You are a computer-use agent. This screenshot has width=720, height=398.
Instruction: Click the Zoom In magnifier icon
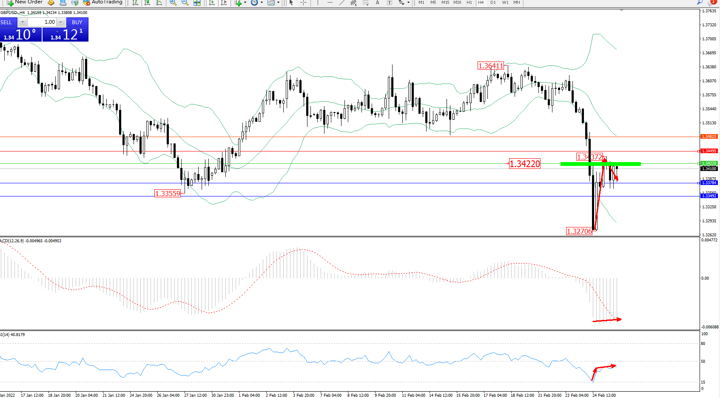pyautogui.click(x=173, y=3)
